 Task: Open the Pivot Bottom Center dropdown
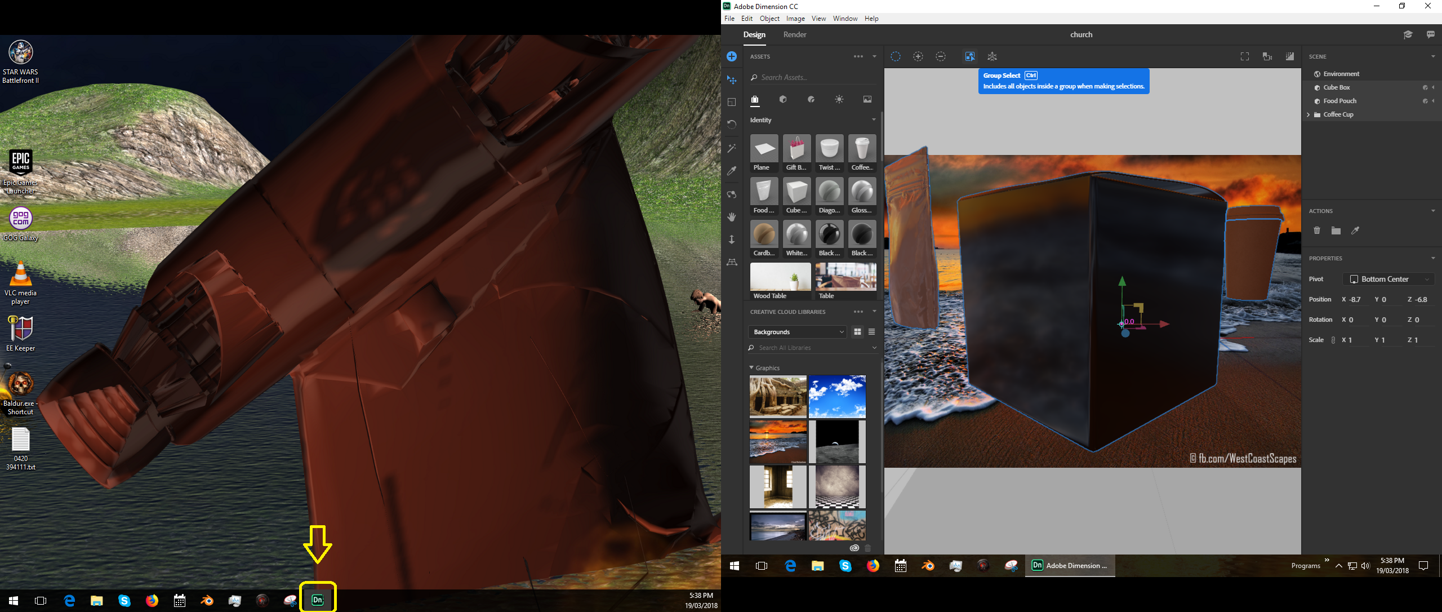tap(1388, 279)
